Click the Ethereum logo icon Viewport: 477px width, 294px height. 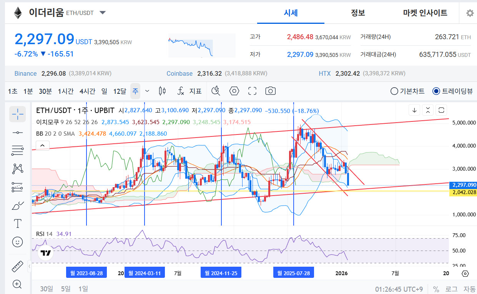(x=18, y=13)
